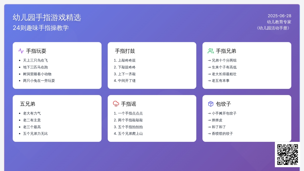Click the line 树洞里睡着小动物

click(37, 74)
